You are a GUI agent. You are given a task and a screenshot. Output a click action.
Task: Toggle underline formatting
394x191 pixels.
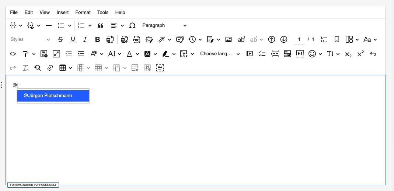(73, 39)
